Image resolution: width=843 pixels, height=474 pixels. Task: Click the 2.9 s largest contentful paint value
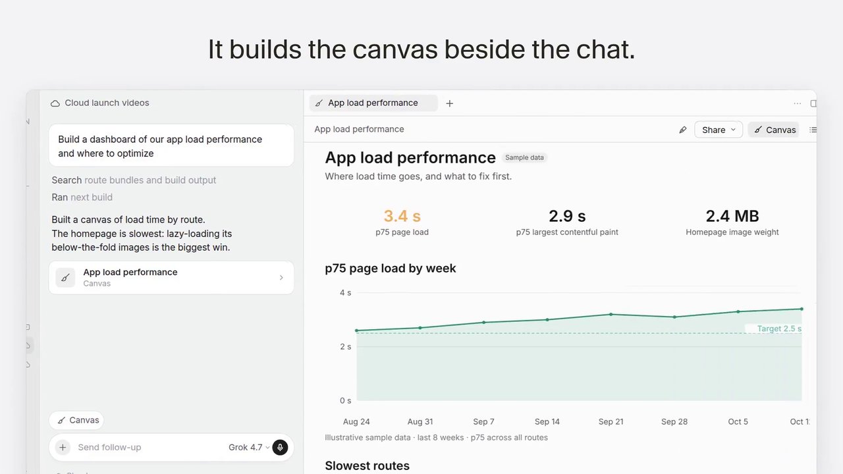coord(567,216)
